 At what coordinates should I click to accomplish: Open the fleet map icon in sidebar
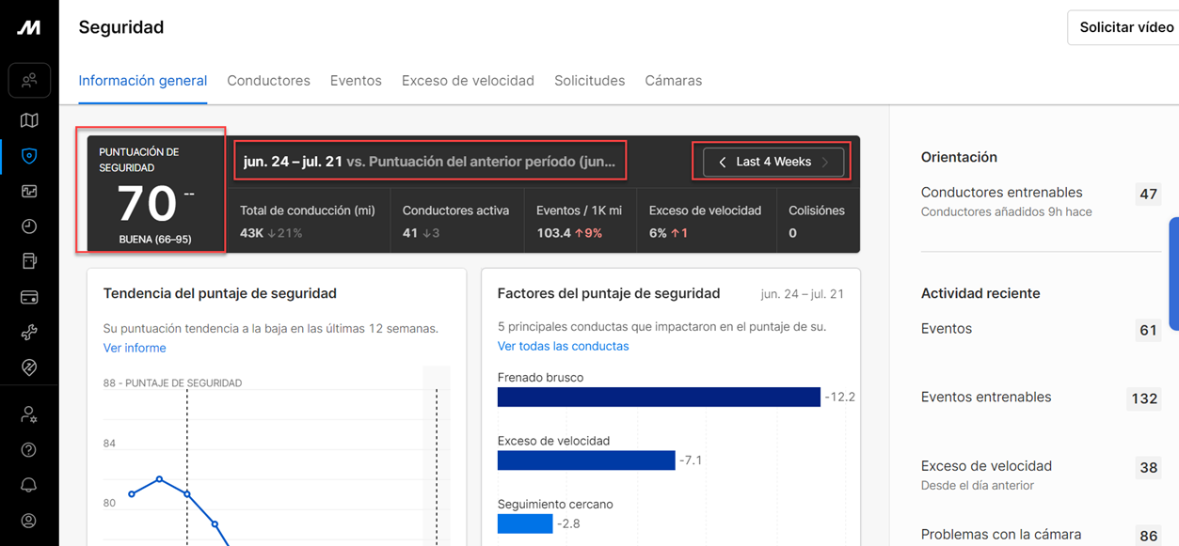point(29,120)
